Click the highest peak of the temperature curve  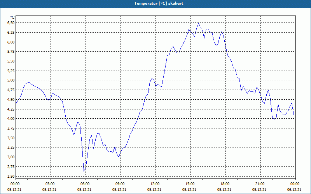tap(198, 23)
